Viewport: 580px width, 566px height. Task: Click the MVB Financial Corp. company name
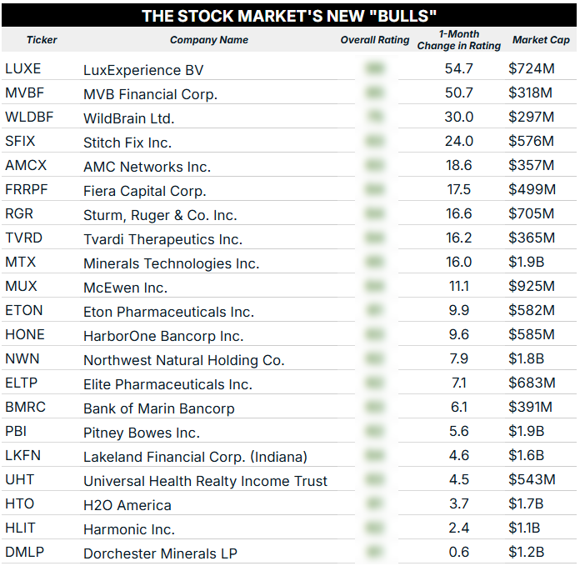pos(150,94)
